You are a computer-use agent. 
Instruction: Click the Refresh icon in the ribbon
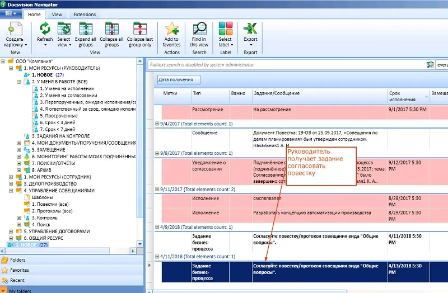(45, 30)
